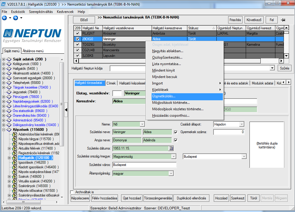Open the Családi állapot dropdown
Screen dimensions: 295x212
click(242, 124)
